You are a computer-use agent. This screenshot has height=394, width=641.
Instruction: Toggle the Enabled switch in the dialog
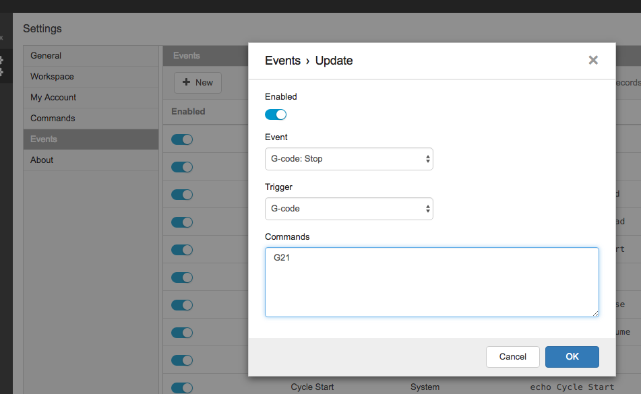[276, 114]
